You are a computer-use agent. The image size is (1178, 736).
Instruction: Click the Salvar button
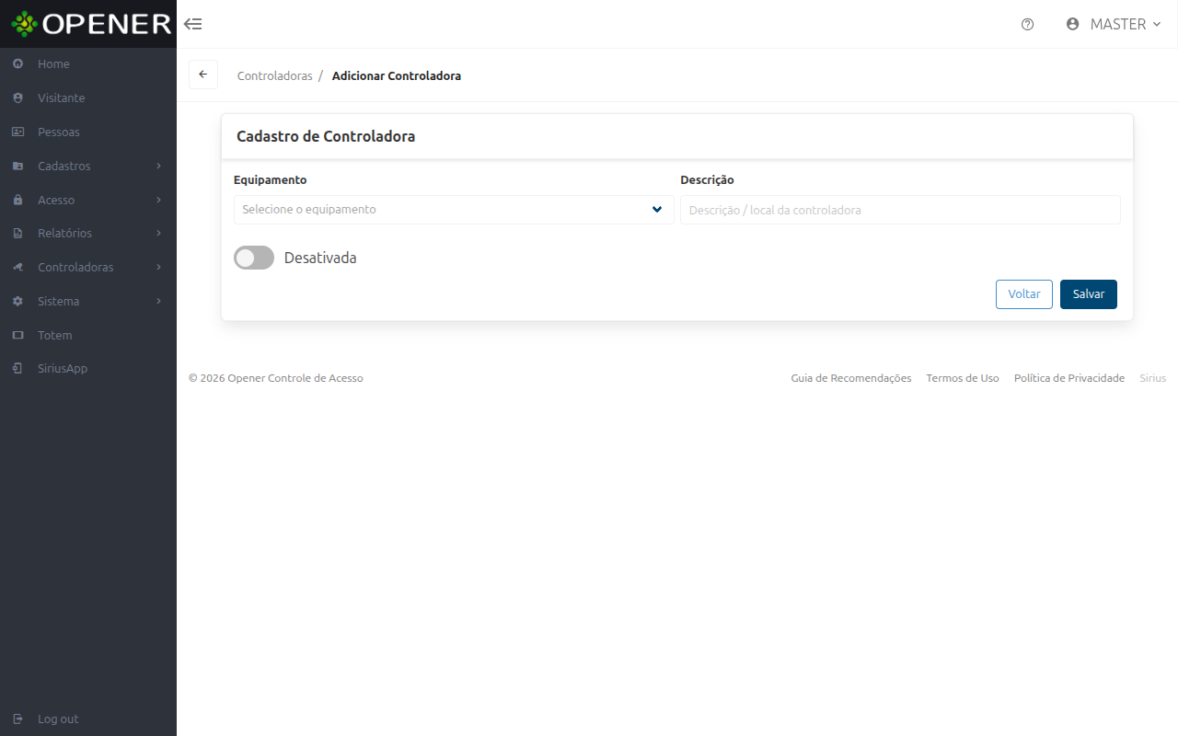point(1089,294)
